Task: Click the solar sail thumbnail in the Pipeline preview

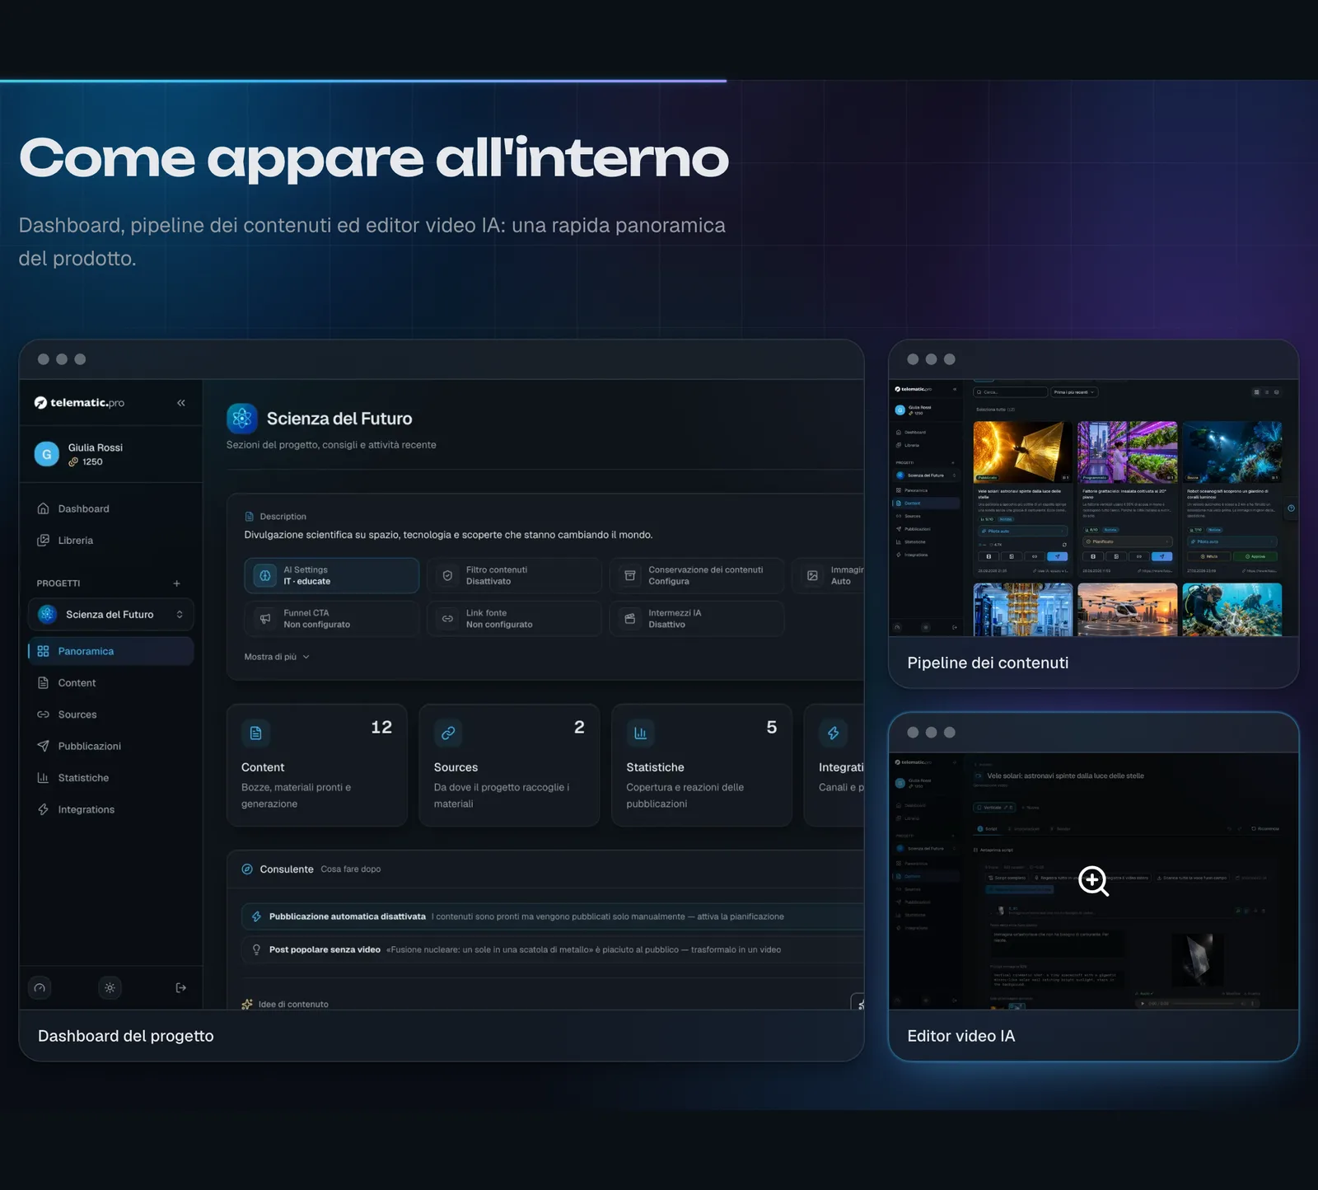Action: tap(1023, 452)
